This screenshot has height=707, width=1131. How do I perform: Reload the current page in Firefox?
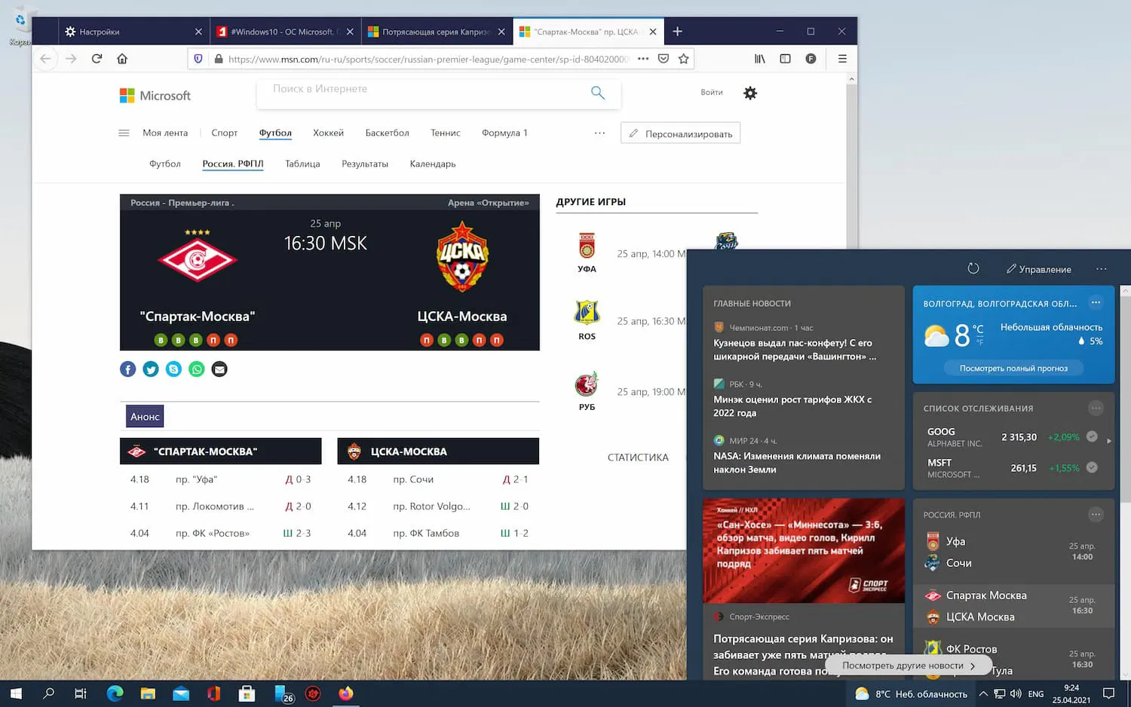pyautogui.click(x=97, y=59)
